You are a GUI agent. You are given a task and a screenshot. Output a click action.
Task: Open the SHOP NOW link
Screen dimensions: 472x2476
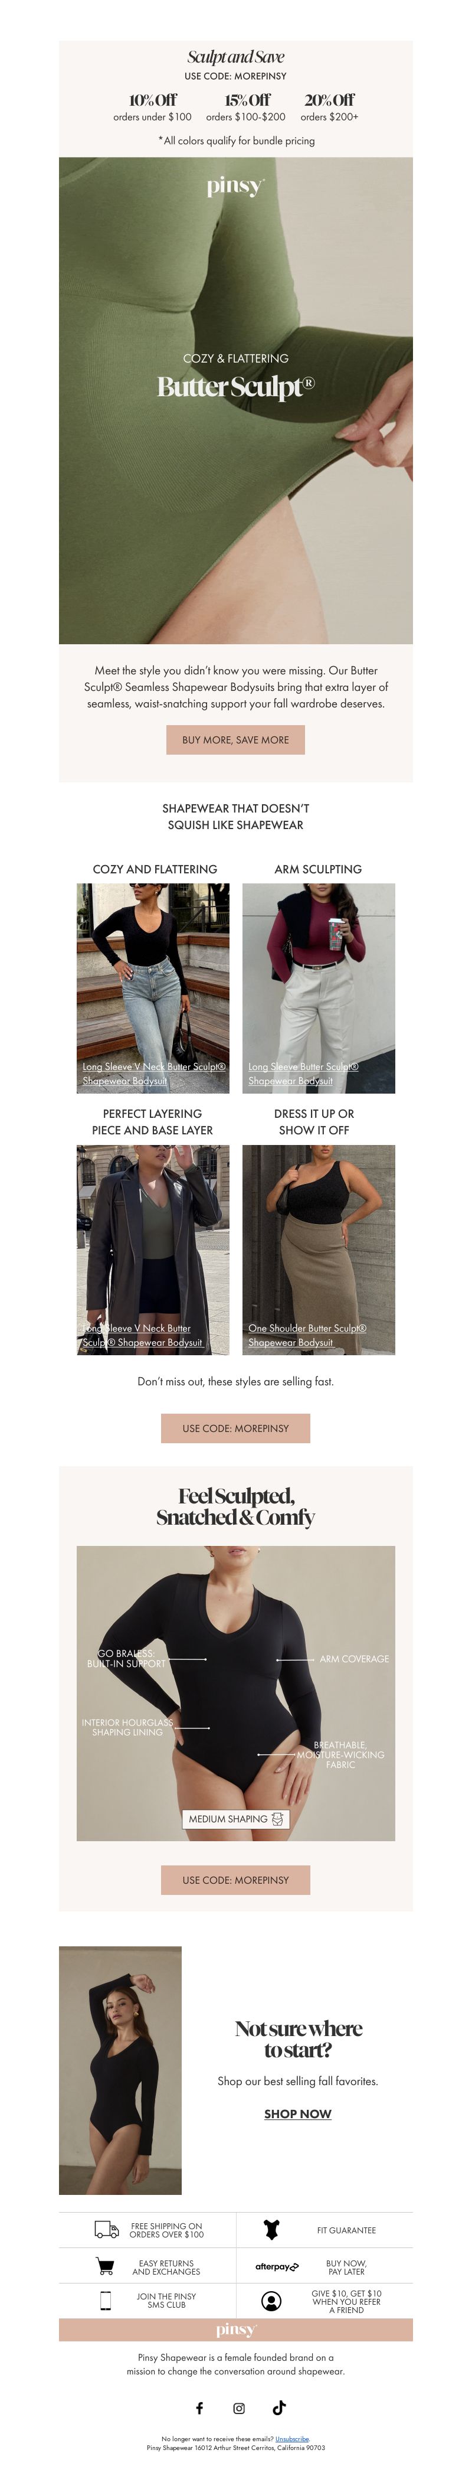(298, 2113)
